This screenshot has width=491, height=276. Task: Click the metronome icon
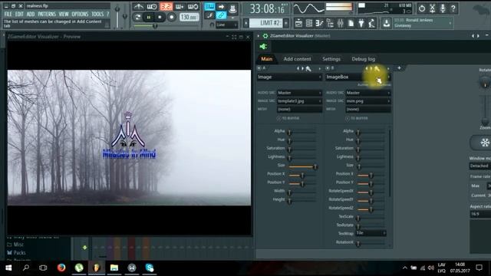click(138, 7)
